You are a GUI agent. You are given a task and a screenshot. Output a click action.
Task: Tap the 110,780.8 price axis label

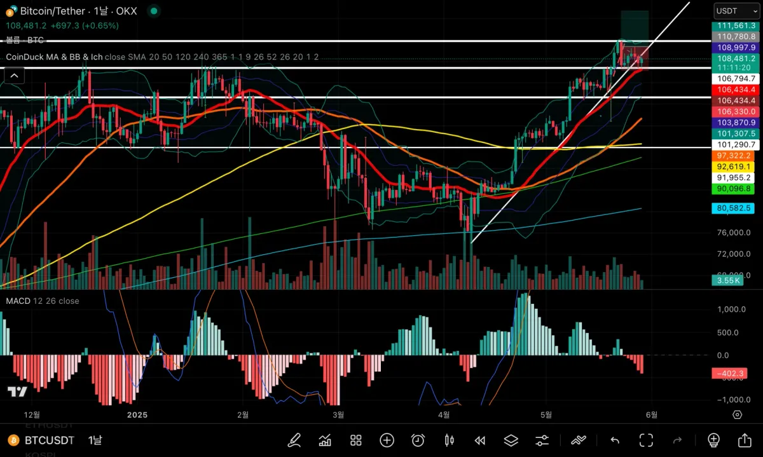(736, 37)
